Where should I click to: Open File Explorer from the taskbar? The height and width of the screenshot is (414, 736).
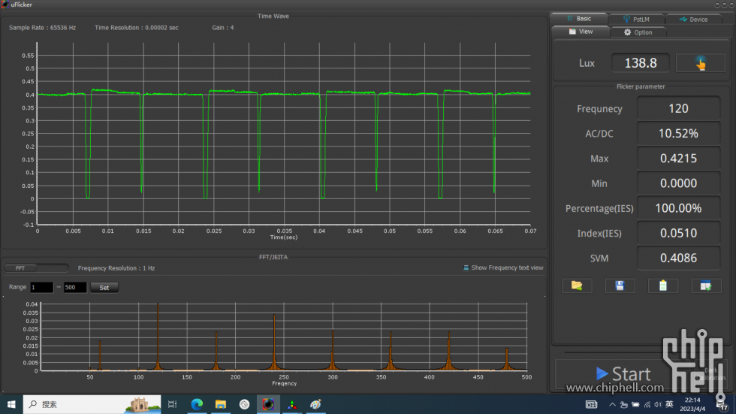pyautogui.click(x=221, y=404)
